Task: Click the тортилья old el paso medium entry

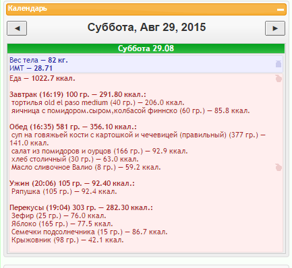Action: (x=98, y=102)
